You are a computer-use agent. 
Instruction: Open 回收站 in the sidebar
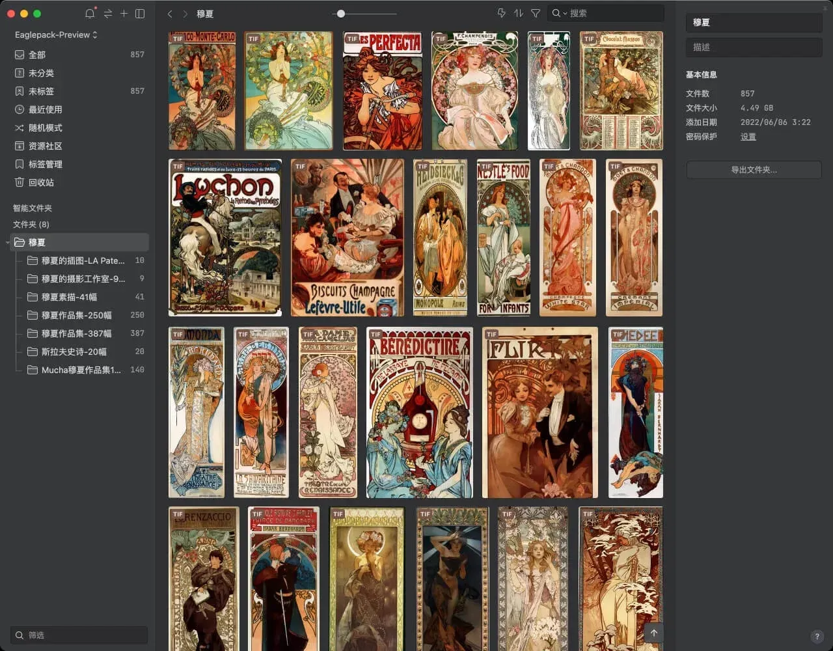pyautogui.click(x=79, y=182)
